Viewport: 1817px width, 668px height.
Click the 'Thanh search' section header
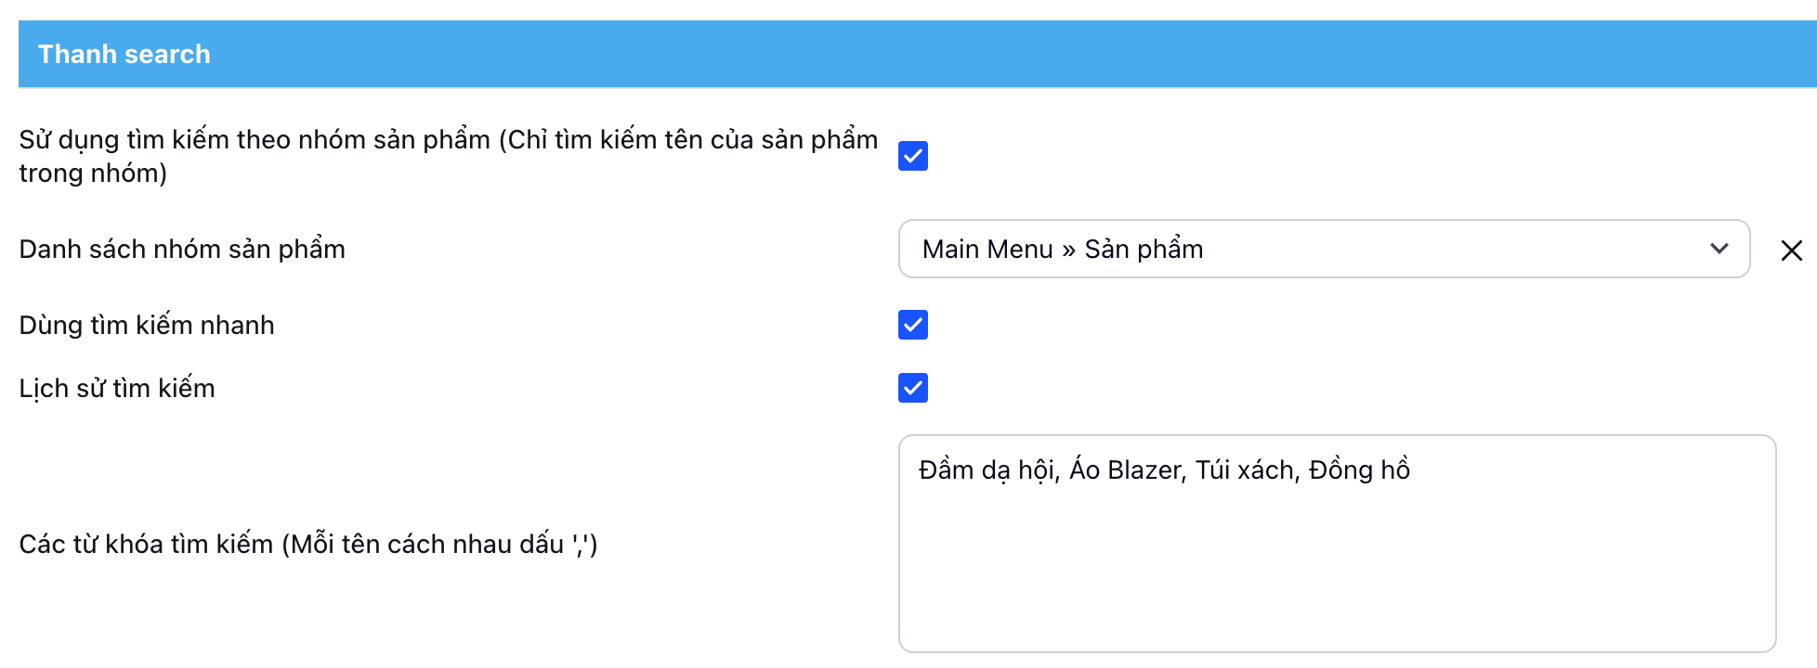(124, 54)
